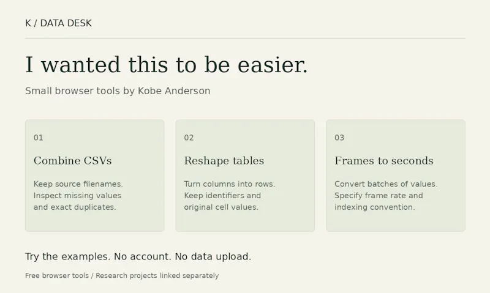
Task: Click the 'Keep source filenames.' line
Action: 78,184
